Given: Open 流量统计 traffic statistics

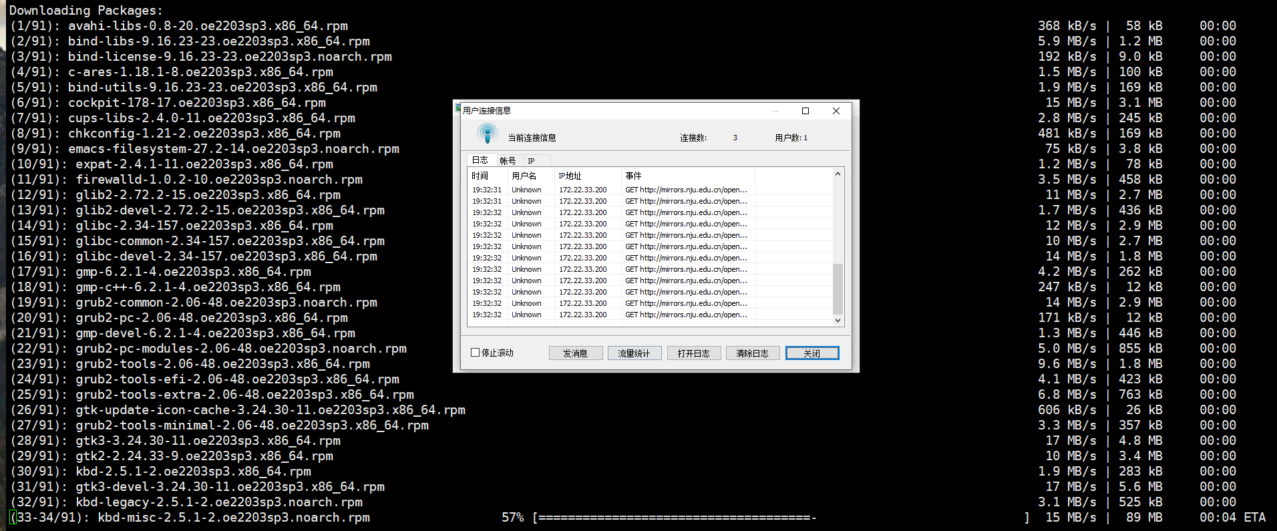Looking at the screenshot, I should tap(634, 353).
